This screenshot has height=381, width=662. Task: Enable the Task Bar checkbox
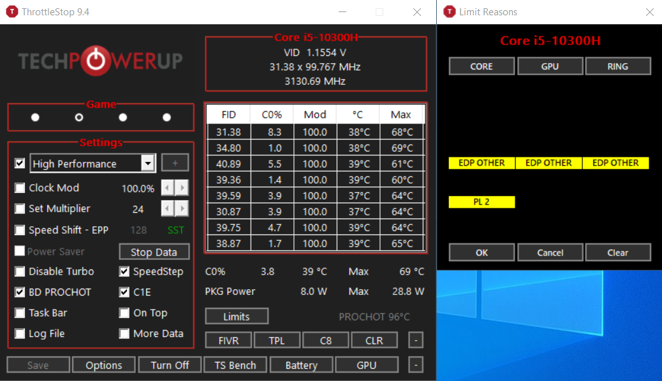[20, 313]
